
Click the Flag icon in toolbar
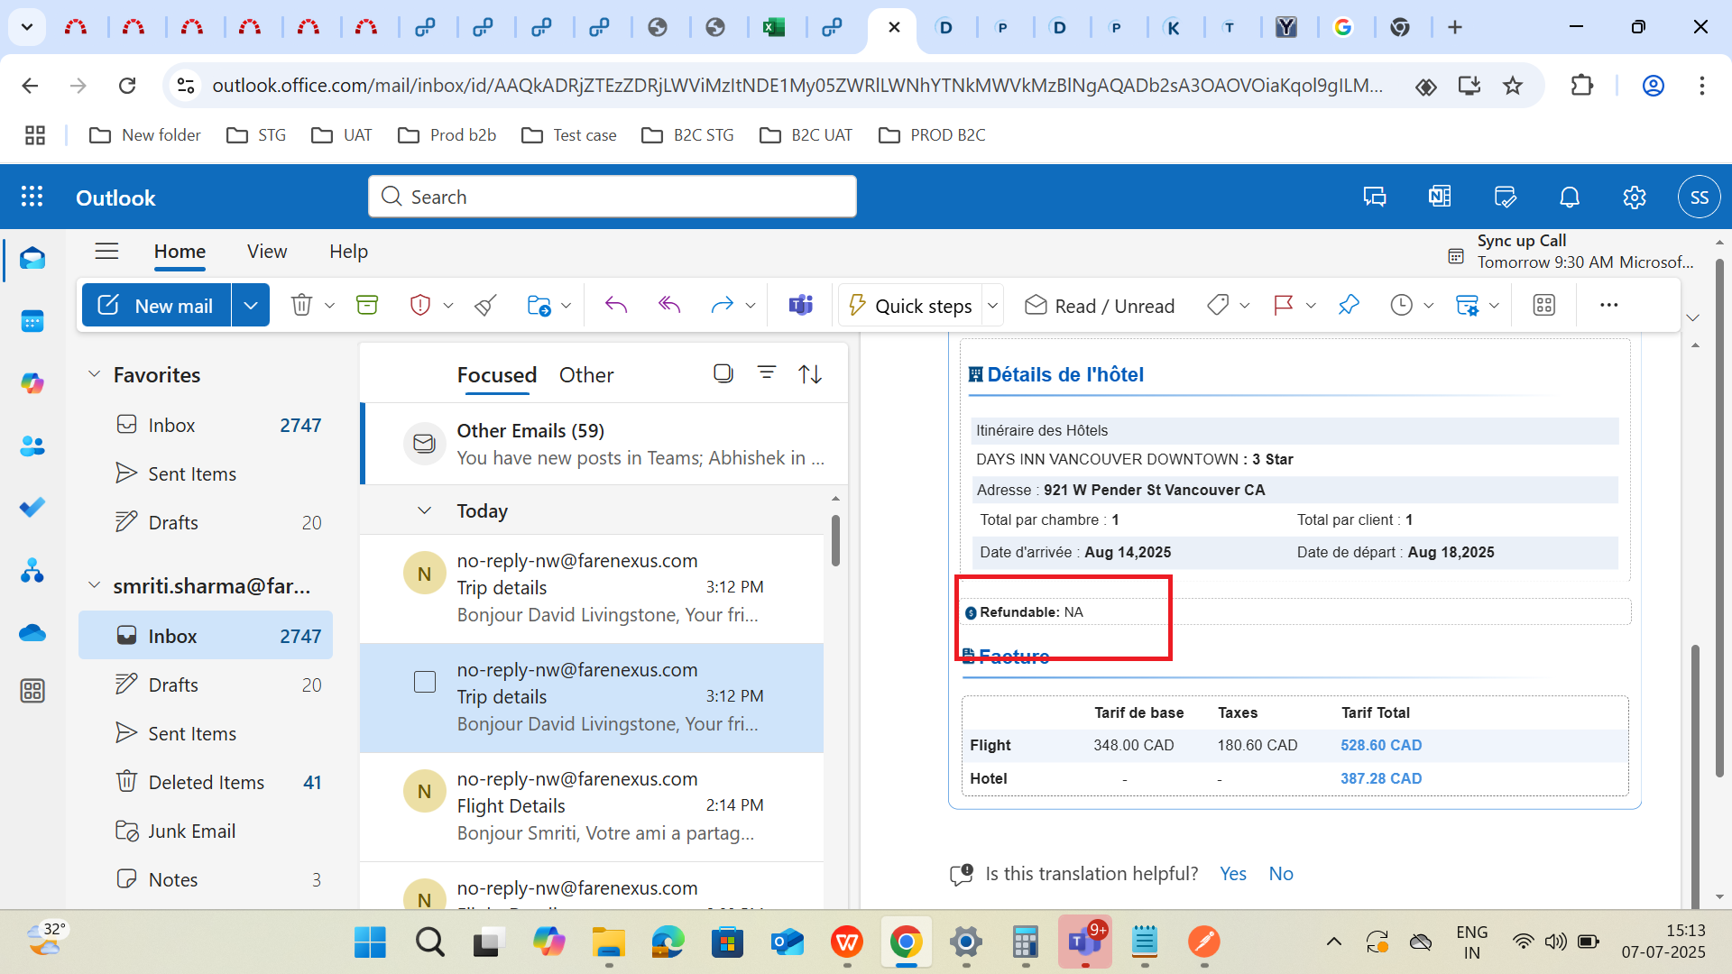tap(1283, 306)
